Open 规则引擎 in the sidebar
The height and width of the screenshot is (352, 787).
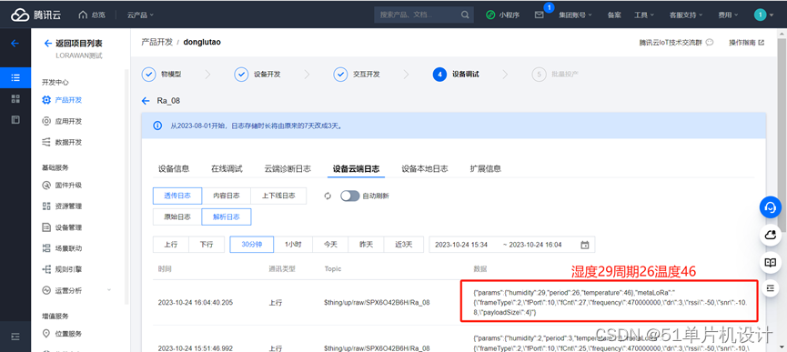click(68, 269)
